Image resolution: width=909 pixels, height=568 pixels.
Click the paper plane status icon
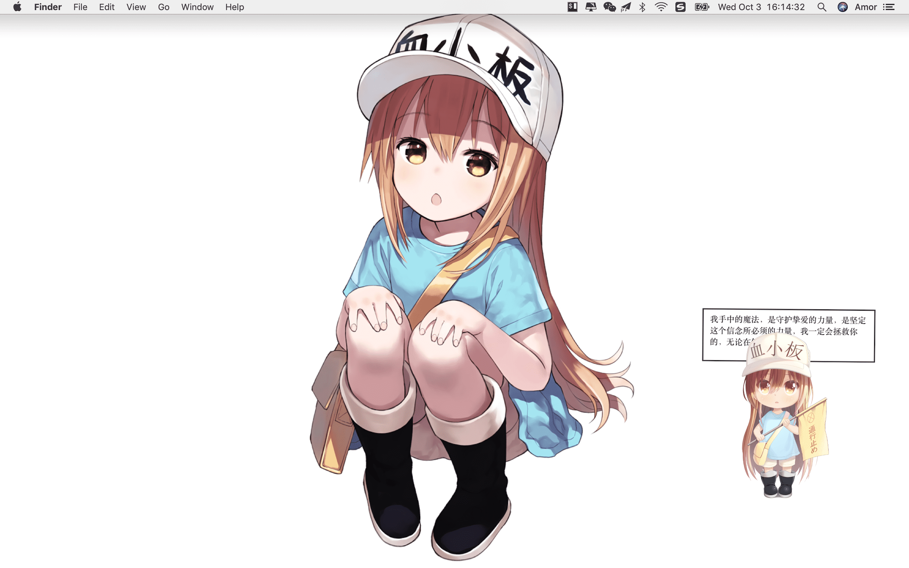tap(626, 7)
